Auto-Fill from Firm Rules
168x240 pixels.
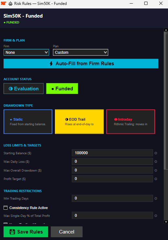(81, 64)
